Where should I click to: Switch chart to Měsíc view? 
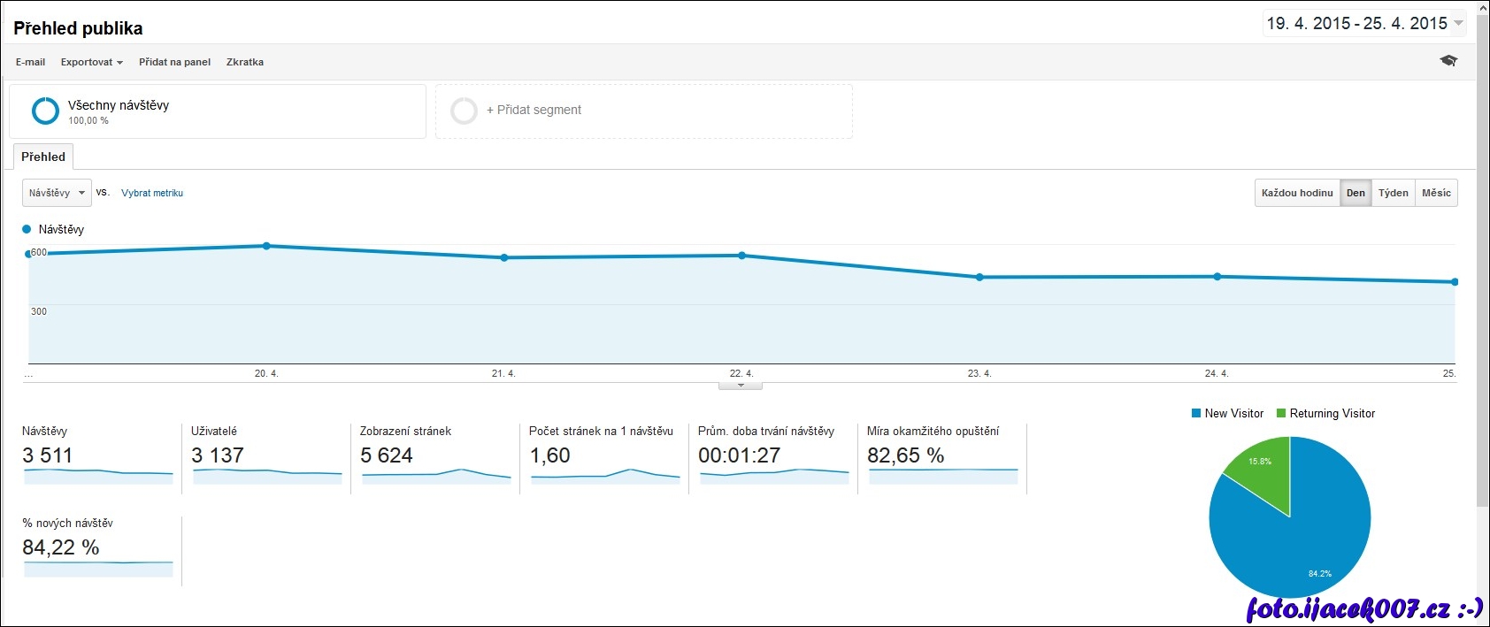[x=1436, y=193]
